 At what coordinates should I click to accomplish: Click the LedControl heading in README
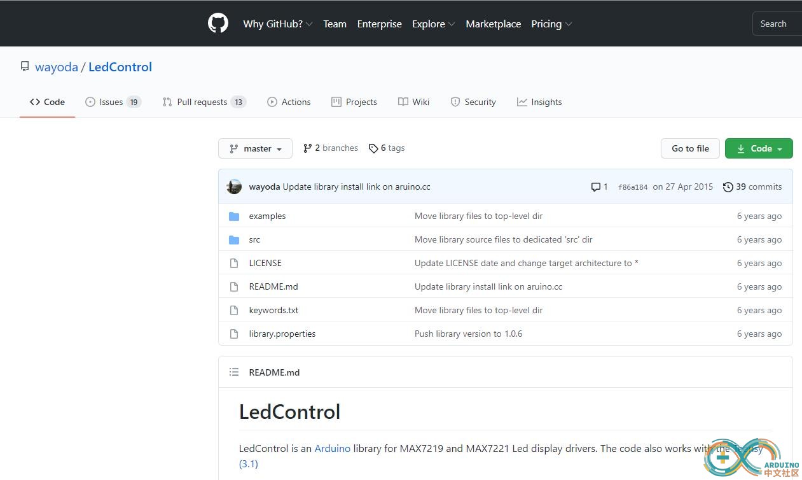pos(289,412)
